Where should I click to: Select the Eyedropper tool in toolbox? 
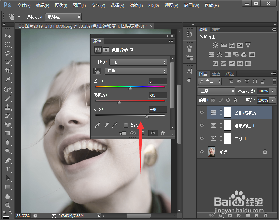coord(8,80)
